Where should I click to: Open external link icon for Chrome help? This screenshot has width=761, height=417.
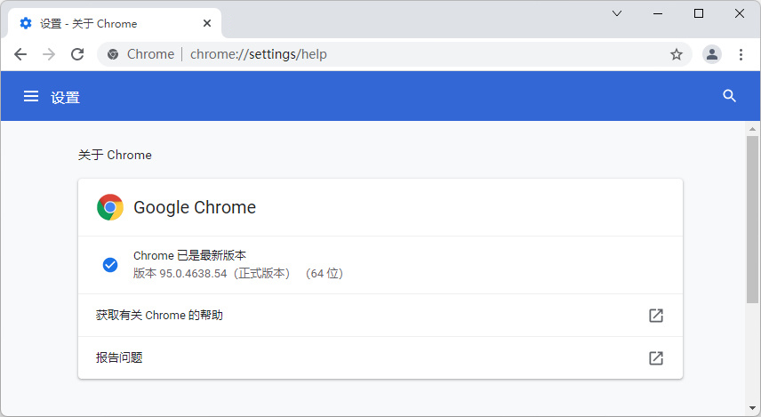[x=656, y=316]
